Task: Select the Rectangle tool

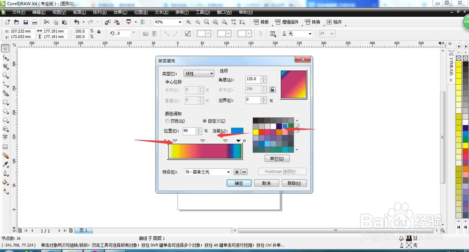Action: tap(5, 102)
